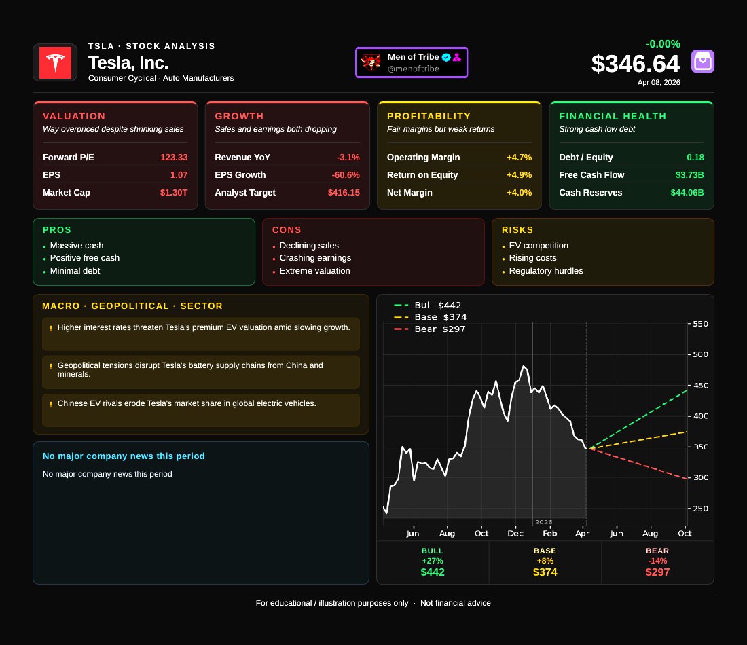Click the Declining sales bullet
747x645 pixels.
click(x=309, y=245)
